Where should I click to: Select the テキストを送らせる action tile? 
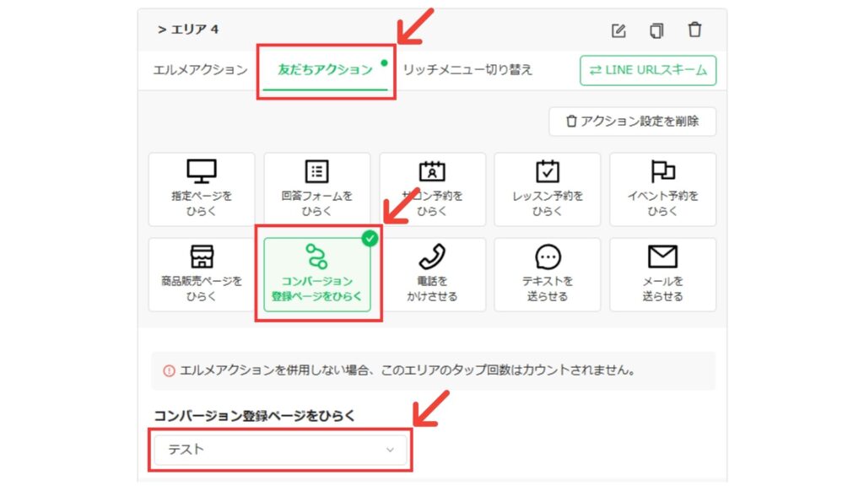pyautogui.click(x=547, y=275)
